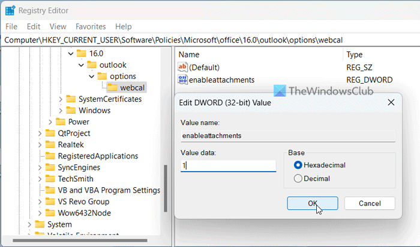Screen dimensions: 420x247
Task: Select the (Default) value name
Action: [x=205, y=68]
